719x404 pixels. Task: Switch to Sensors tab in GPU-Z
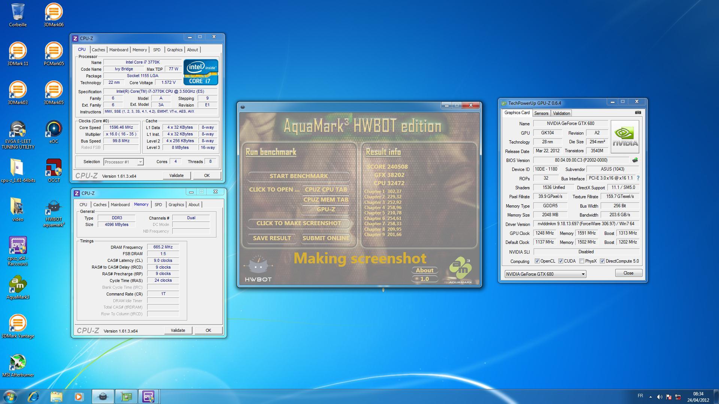click(x=541, y=113)
